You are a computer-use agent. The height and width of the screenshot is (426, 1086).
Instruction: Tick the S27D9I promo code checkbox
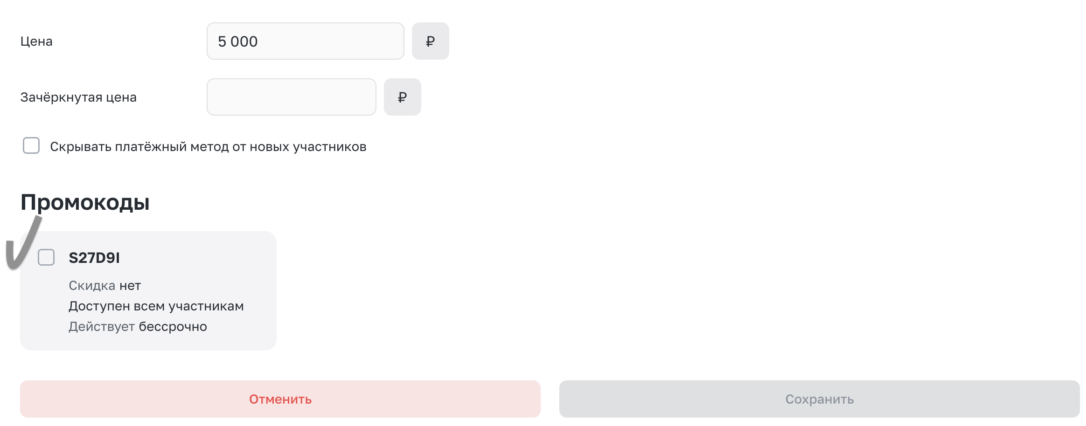(x=46, y=257)
